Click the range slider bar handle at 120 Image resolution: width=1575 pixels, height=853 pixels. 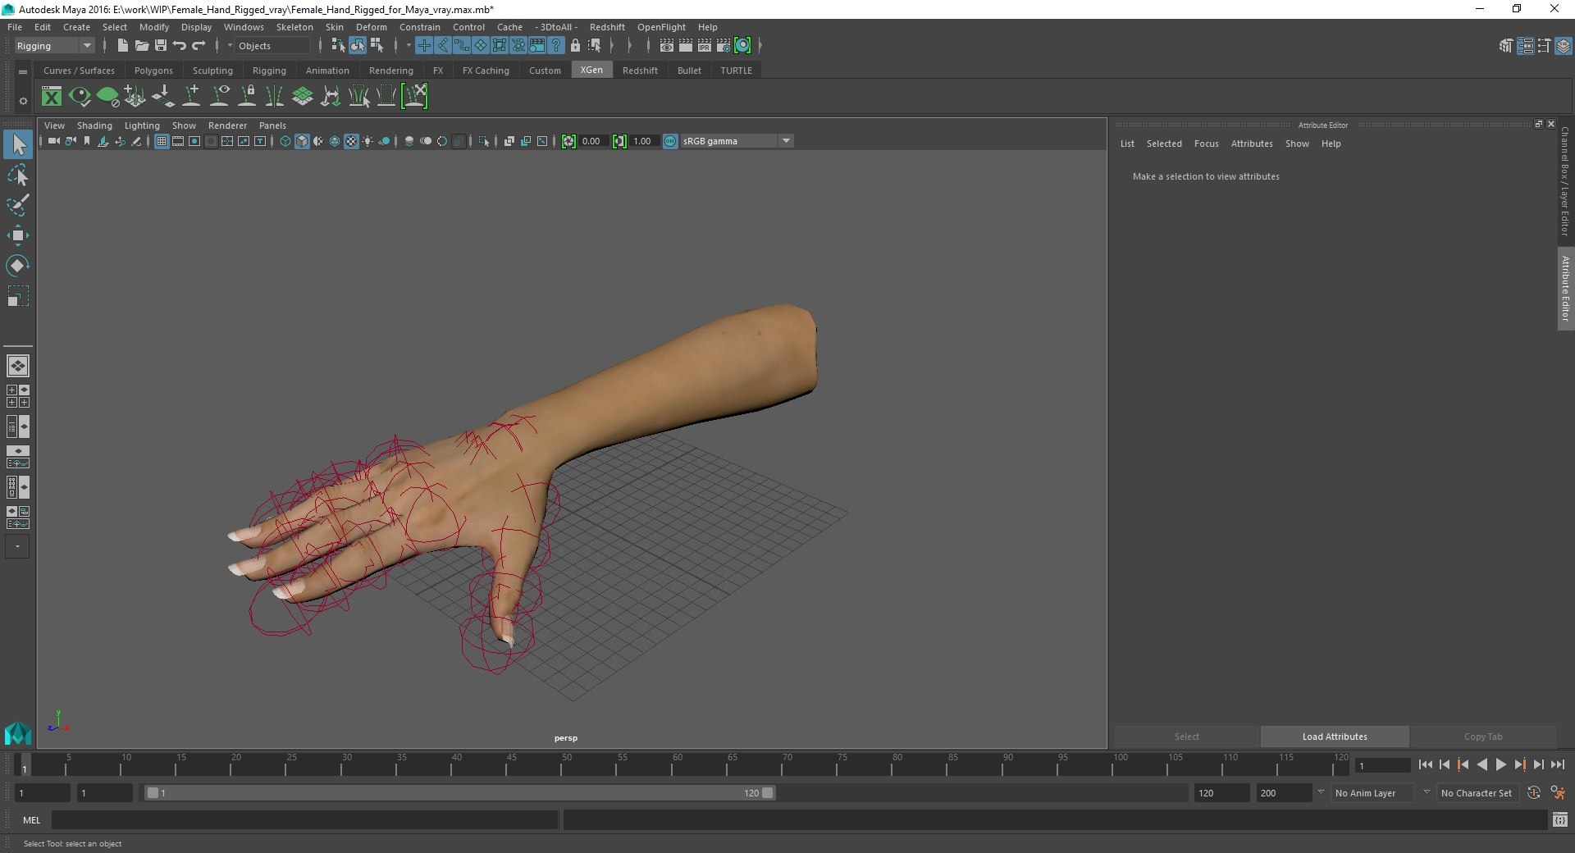coord(768,793)
